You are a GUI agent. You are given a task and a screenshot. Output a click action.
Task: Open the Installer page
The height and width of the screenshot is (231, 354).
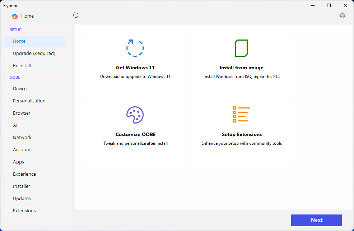tap(34, 186)
